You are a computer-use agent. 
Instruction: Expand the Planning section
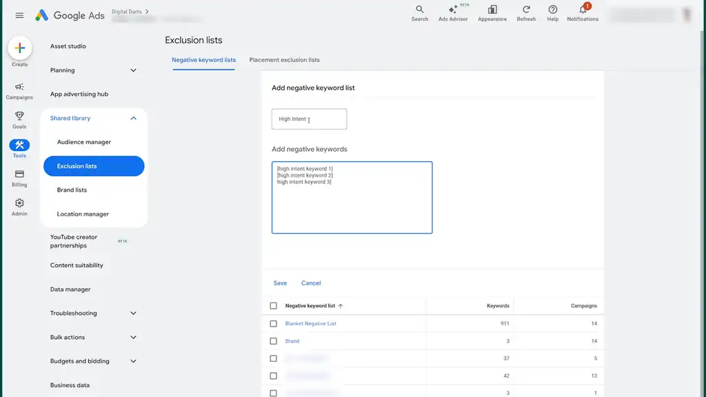[x=133, y=70]
